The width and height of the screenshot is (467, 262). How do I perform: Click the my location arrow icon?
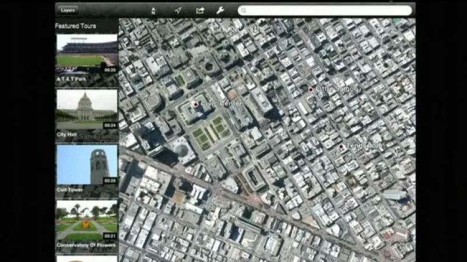[x=178, y=10]
